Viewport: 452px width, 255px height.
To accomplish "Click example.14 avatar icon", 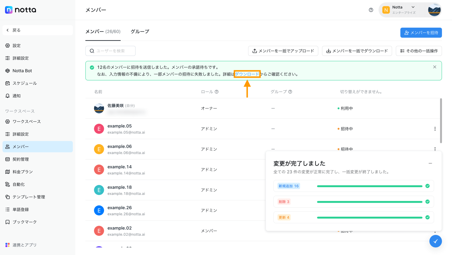I will tap(99, 170).
